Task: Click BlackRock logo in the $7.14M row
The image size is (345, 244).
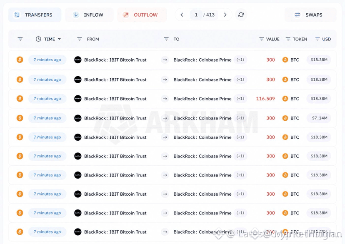Action: [x=77, y=118]
